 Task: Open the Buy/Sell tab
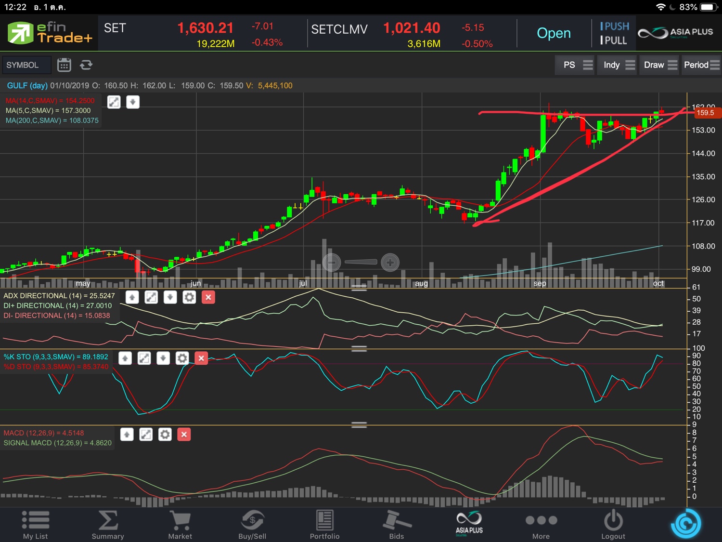252,525
